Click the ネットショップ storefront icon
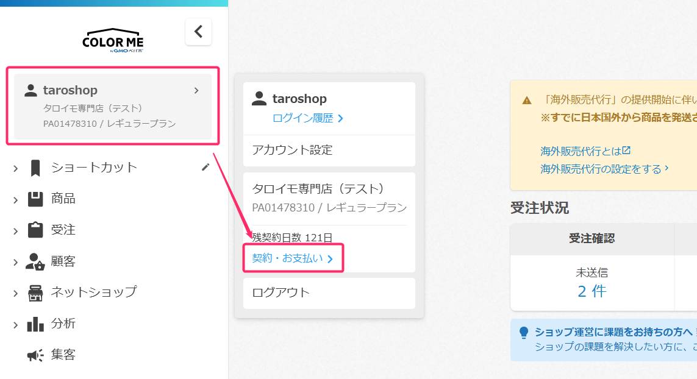 click(x=35, y=292)
